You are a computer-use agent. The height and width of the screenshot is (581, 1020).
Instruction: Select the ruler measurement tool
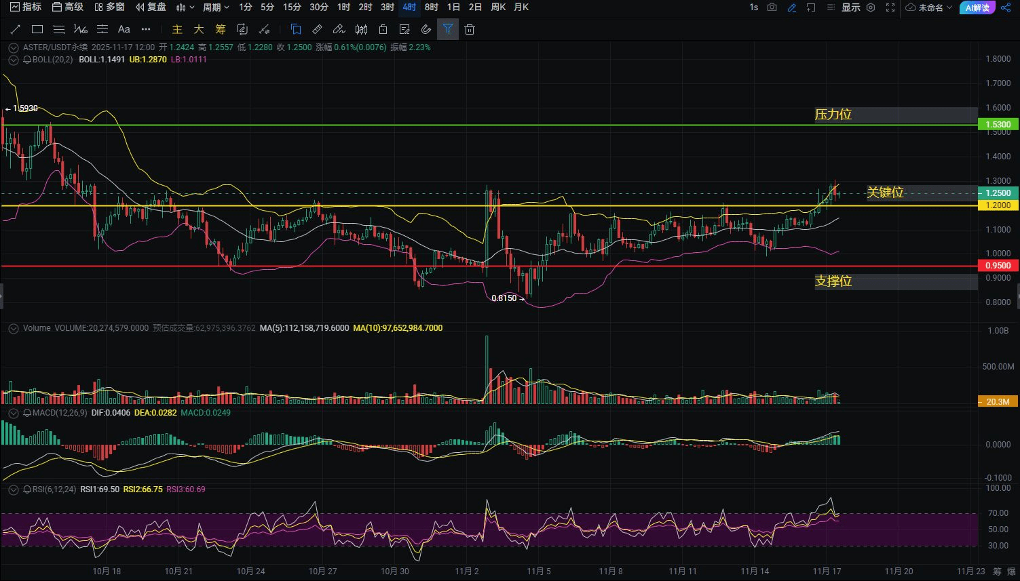(x=317, y=30)
